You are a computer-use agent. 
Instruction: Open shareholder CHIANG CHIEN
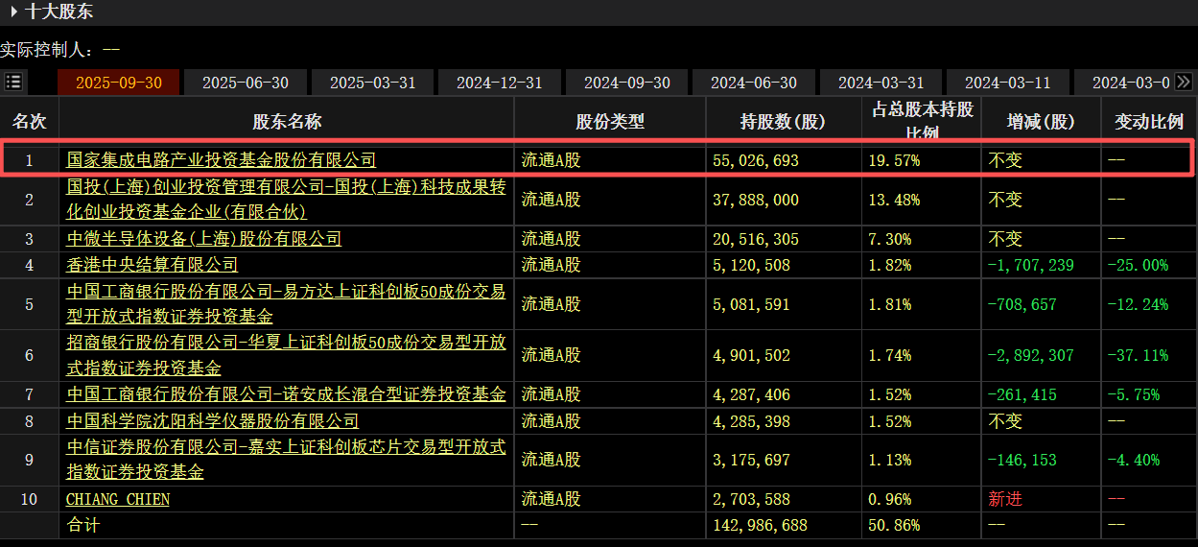coord(118,499)
